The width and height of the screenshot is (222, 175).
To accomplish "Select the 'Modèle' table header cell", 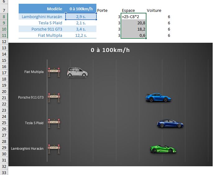I will click(42, 9).
